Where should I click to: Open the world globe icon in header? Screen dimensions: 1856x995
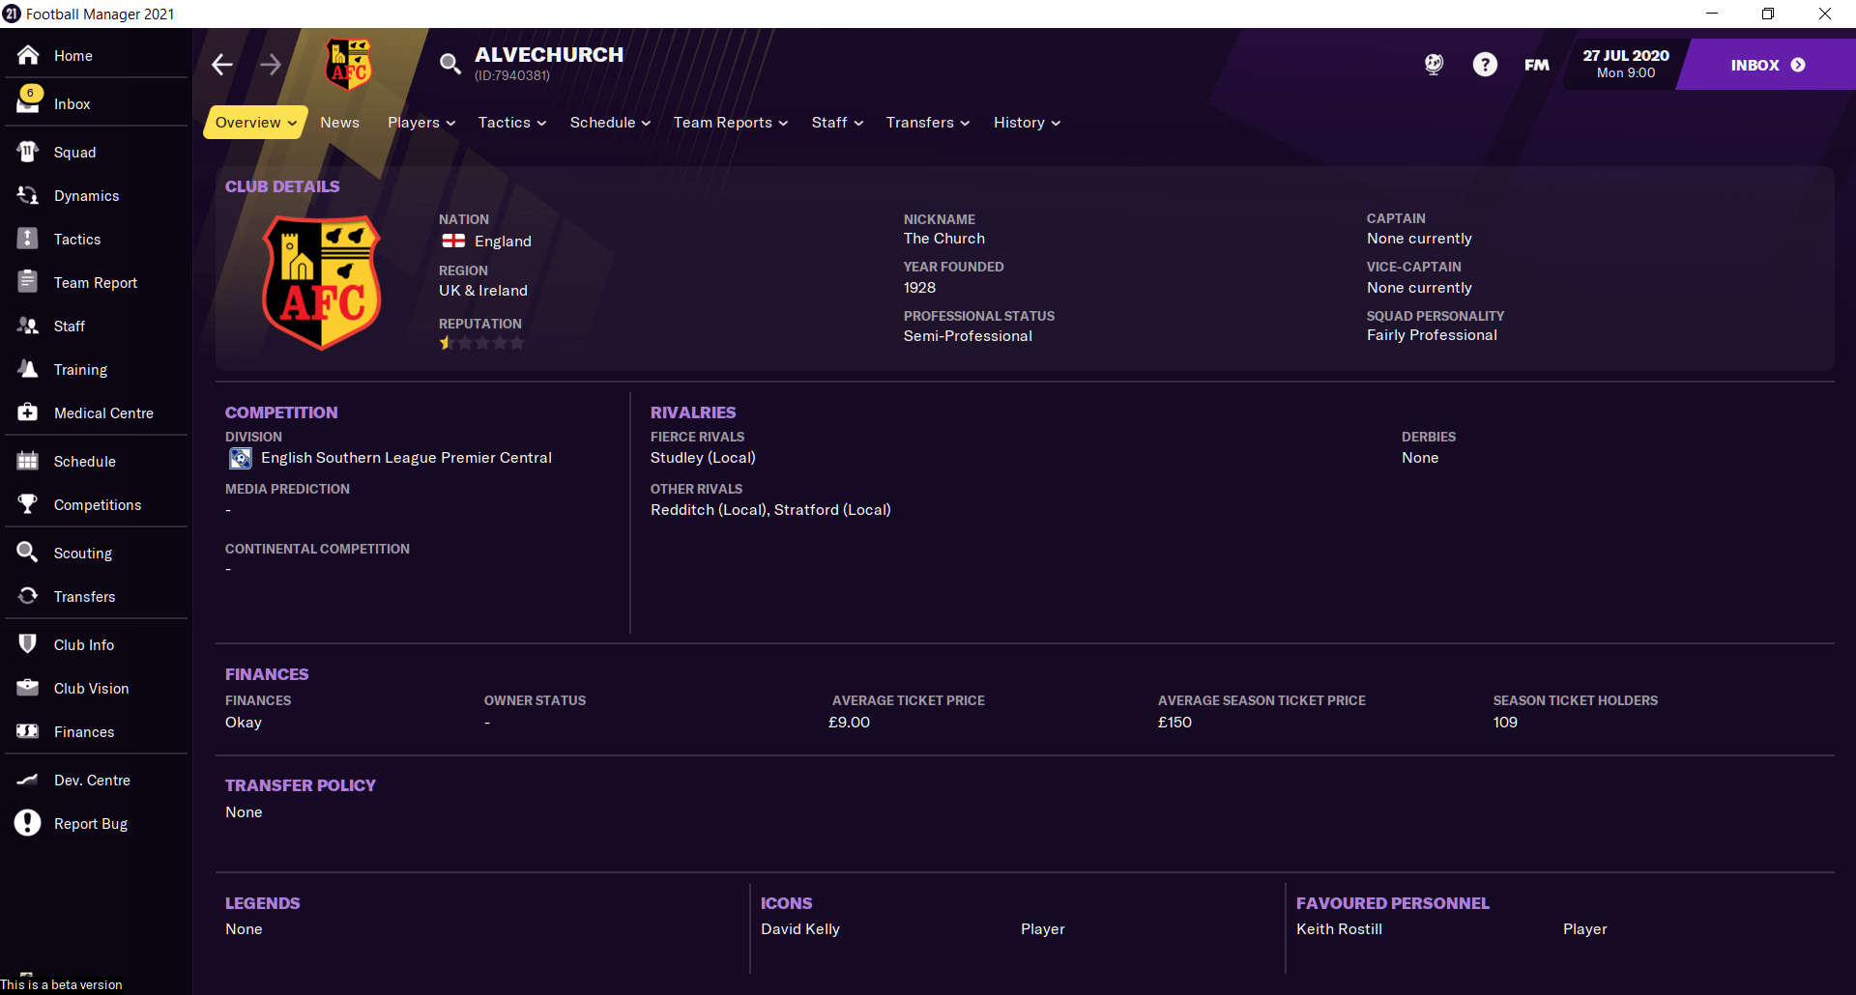[x=1434, y=65]
